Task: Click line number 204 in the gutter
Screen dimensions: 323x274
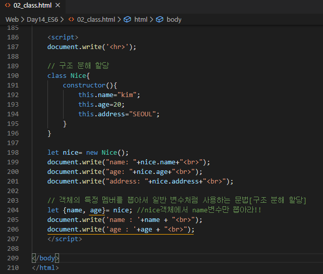Action: click(13, 210)
